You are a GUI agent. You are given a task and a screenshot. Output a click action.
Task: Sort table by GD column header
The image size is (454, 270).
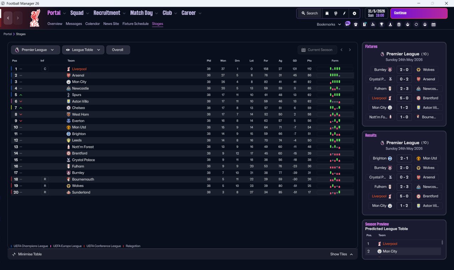(295, 61)
